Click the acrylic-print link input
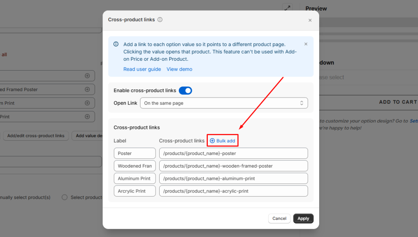Image resolution: width=418 pixels, height=237 pixels. pos(233,191)
